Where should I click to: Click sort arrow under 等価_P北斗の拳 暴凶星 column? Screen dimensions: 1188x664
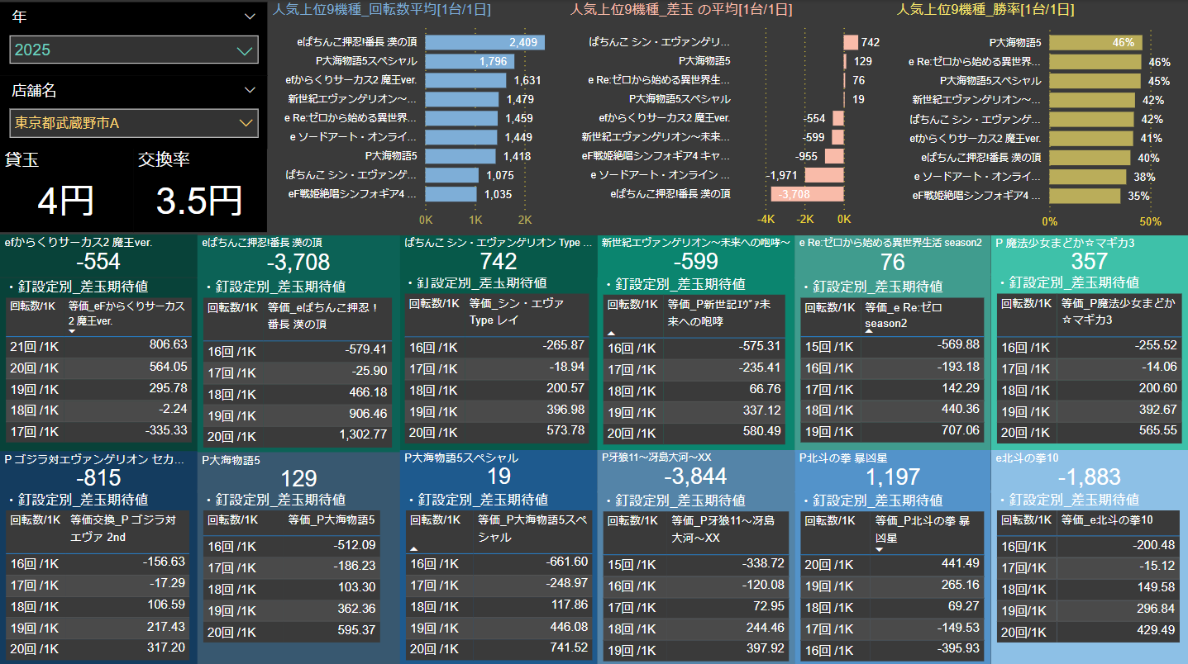coord(880,549)
